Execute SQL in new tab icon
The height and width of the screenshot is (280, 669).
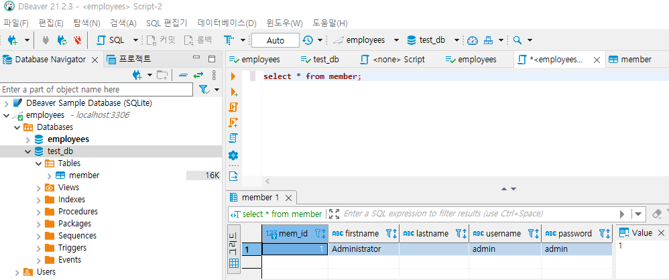point(233,92)
